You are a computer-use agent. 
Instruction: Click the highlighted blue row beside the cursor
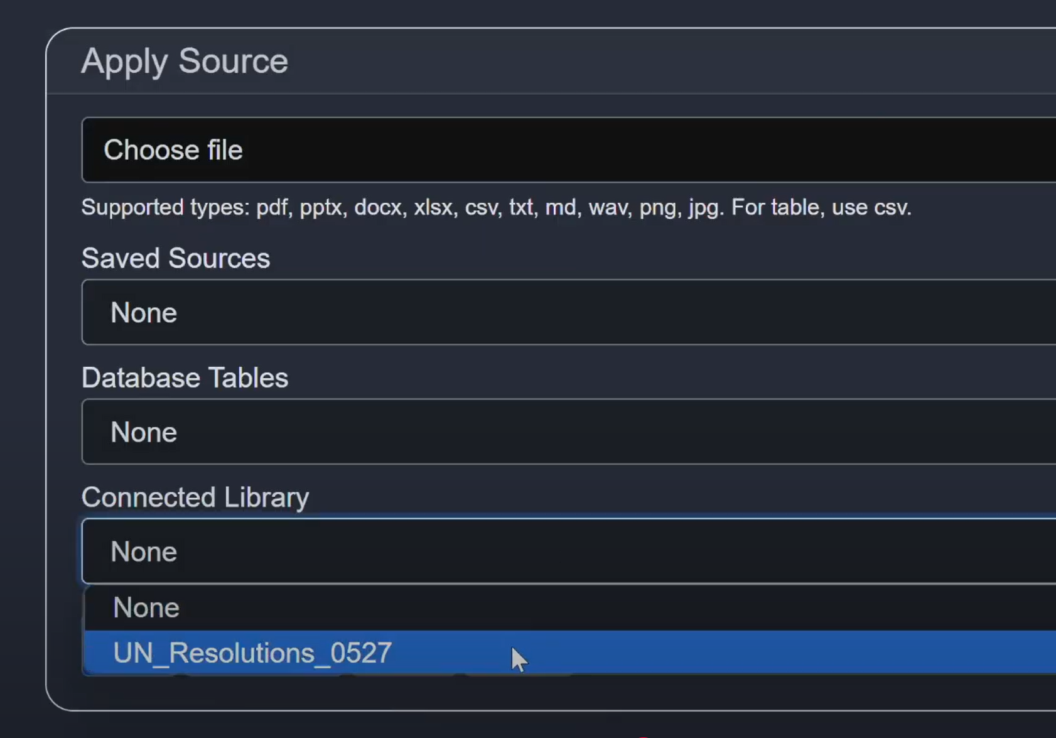tap(753, 653)
